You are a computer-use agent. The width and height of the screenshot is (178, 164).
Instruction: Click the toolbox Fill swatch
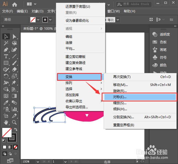tap(7, 132)
